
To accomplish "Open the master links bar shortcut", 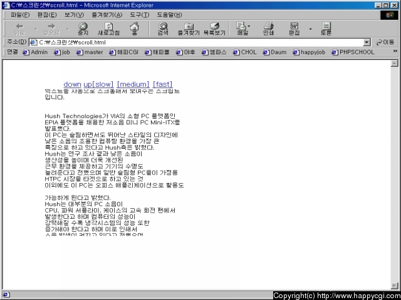I will tap(90, 52).
